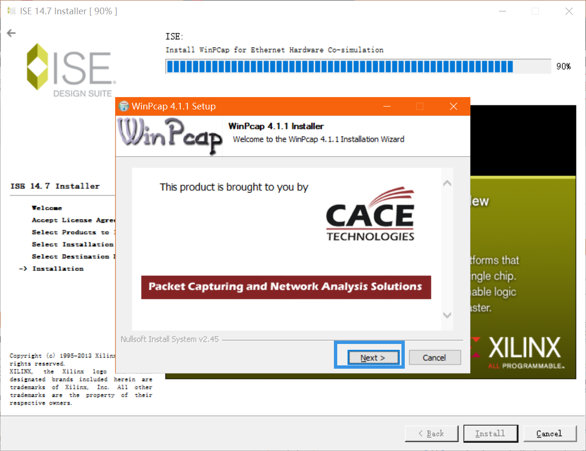Click the scrollbar down arrow in WinPcap dialog
The height and width of the screenshot is (451, 586).
point(447,315)
